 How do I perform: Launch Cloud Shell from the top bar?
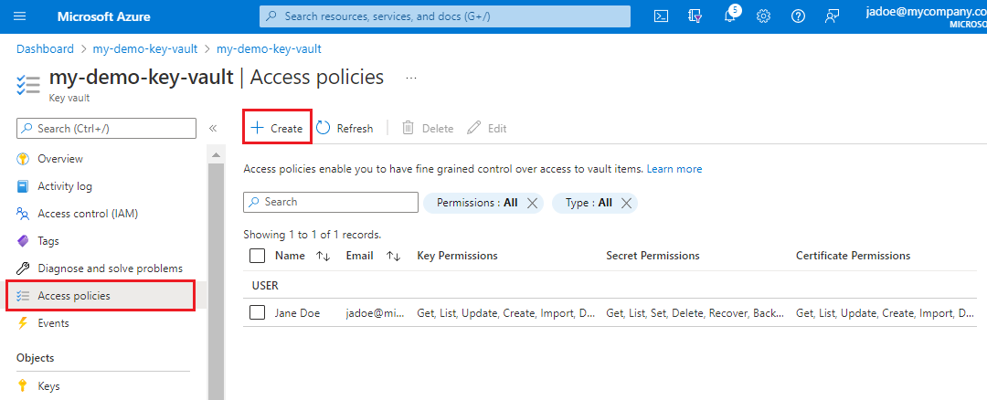[663, 16]
